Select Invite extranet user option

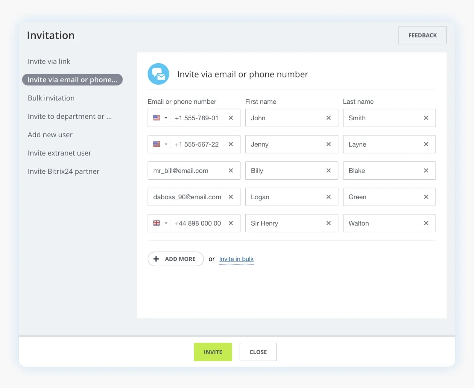(x=59, y=153)
